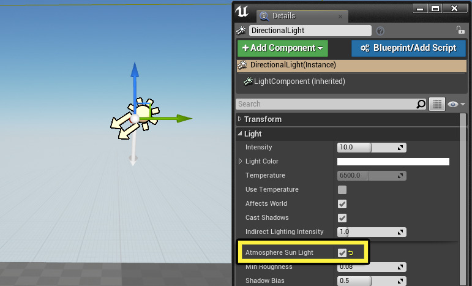Viewport: 472px width, 286px height.
Task: Open the property matrix grid icon
Action: point(437,104)
